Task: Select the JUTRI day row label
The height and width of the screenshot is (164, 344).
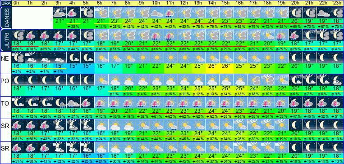Action: [x=5, y=40]
